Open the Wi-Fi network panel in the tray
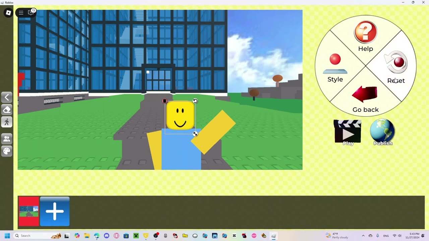 (x=394, y=236)
